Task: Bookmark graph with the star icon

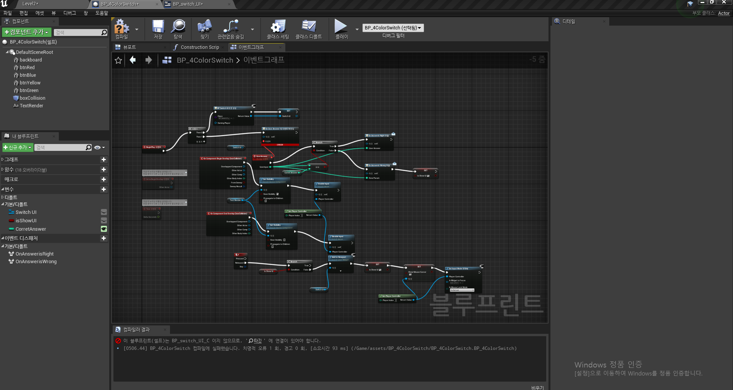Action: coord(118,60)
